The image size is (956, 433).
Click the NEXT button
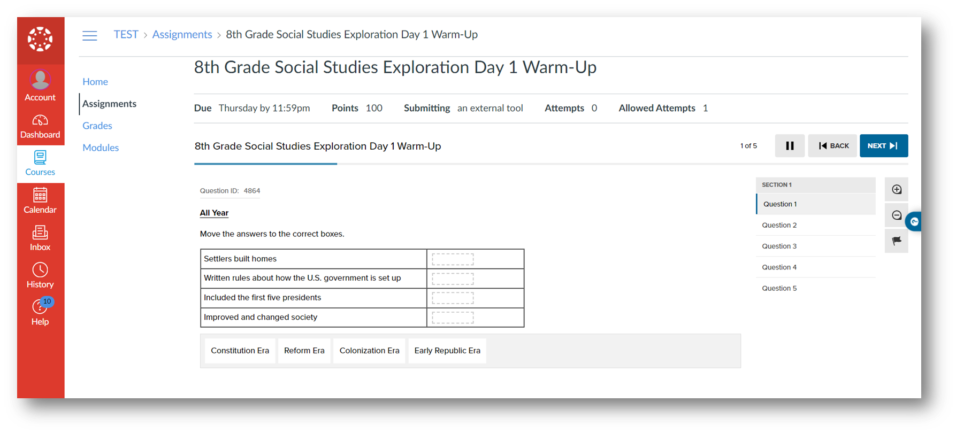tap(884, 146)
